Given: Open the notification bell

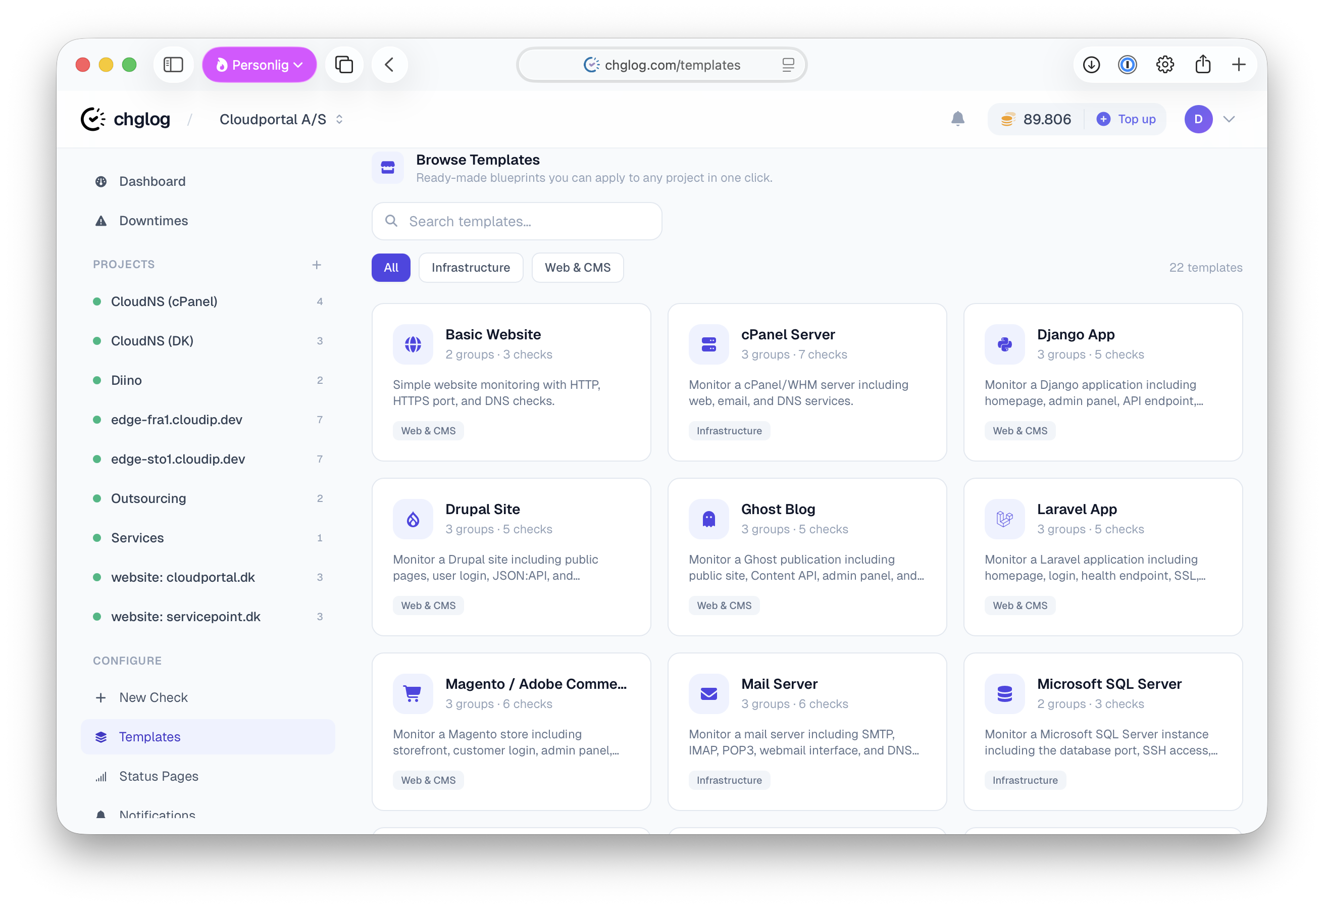Looking at the screenshot, I should tap(958, 119).
